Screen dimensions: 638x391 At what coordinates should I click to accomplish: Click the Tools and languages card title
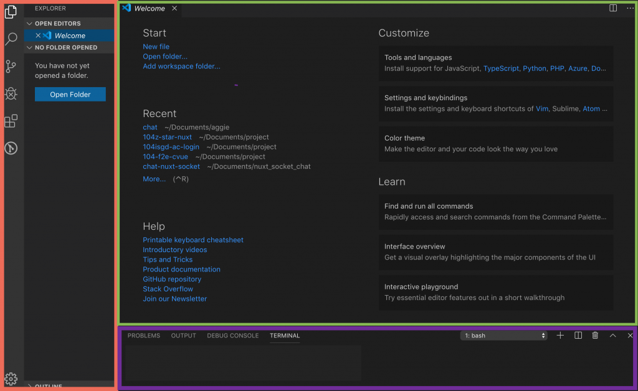418,57
